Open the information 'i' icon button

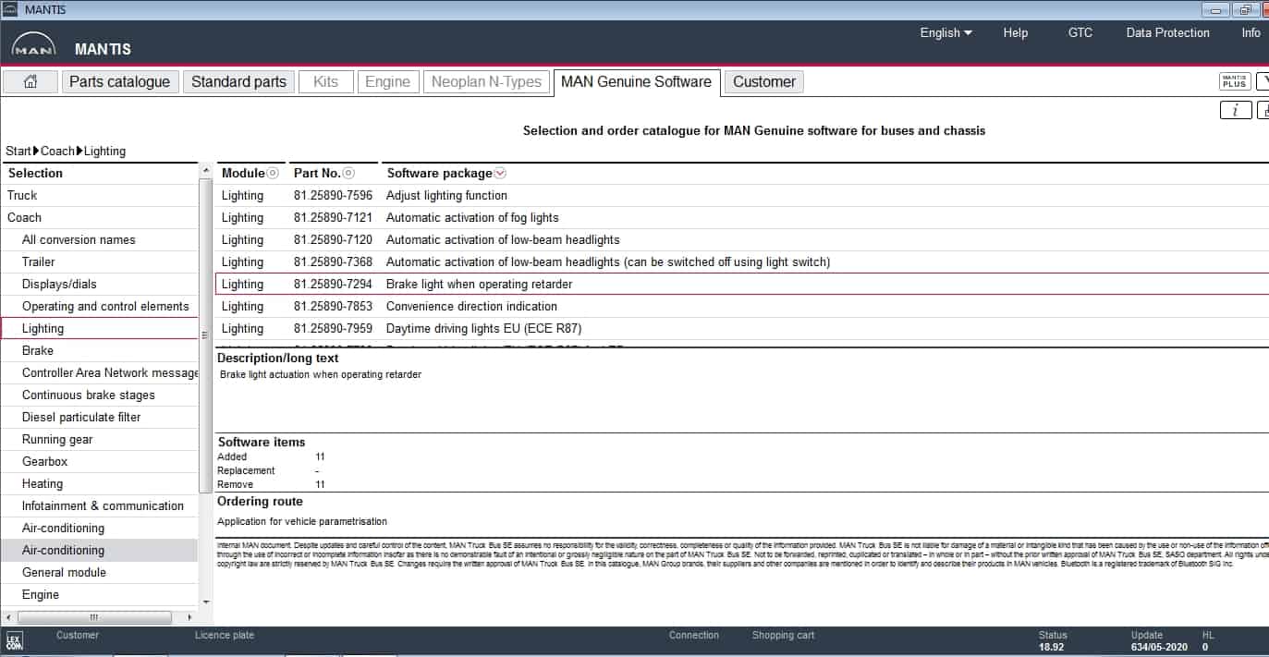[1235, 110]
